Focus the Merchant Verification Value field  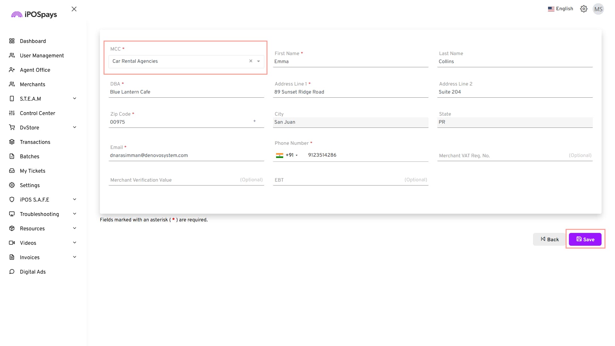click(x=186, y=180)
